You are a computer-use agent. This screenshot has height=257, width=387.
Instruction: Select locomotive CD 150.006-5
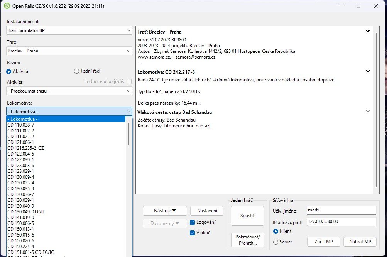[x=66, y=223]
